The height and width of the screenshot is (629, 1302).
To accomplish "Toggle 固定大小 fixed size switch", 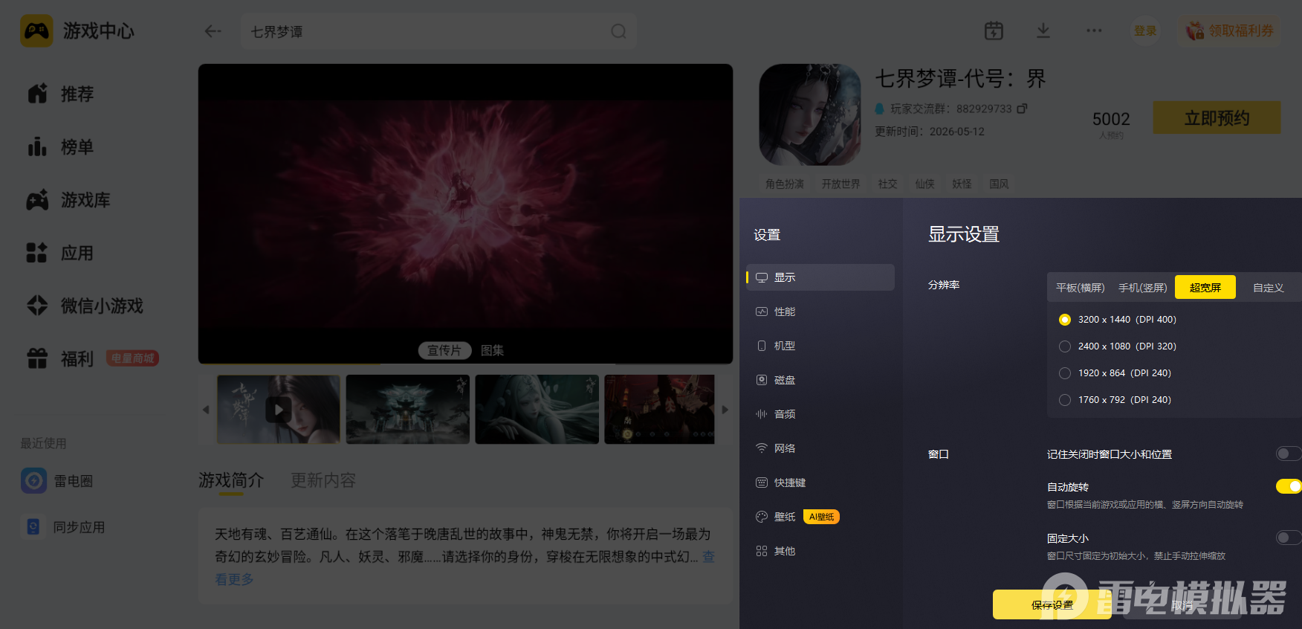I will point(1289,538).
